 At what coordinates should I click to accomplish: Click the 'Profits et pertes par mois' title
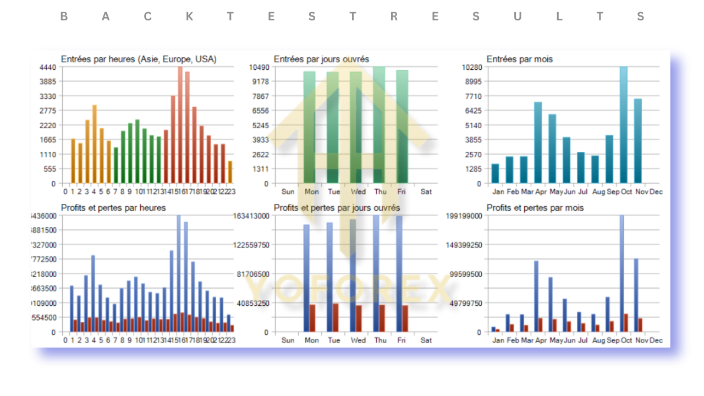coord(535,208)
